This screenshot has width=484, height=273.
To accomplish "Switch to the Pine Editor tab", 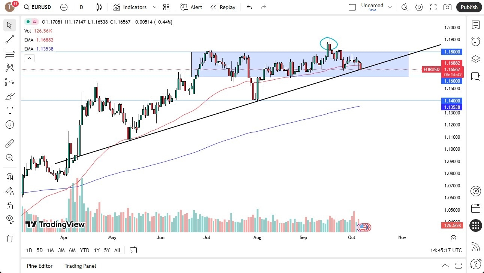I will pyautogui.click(x=40, y=266).
